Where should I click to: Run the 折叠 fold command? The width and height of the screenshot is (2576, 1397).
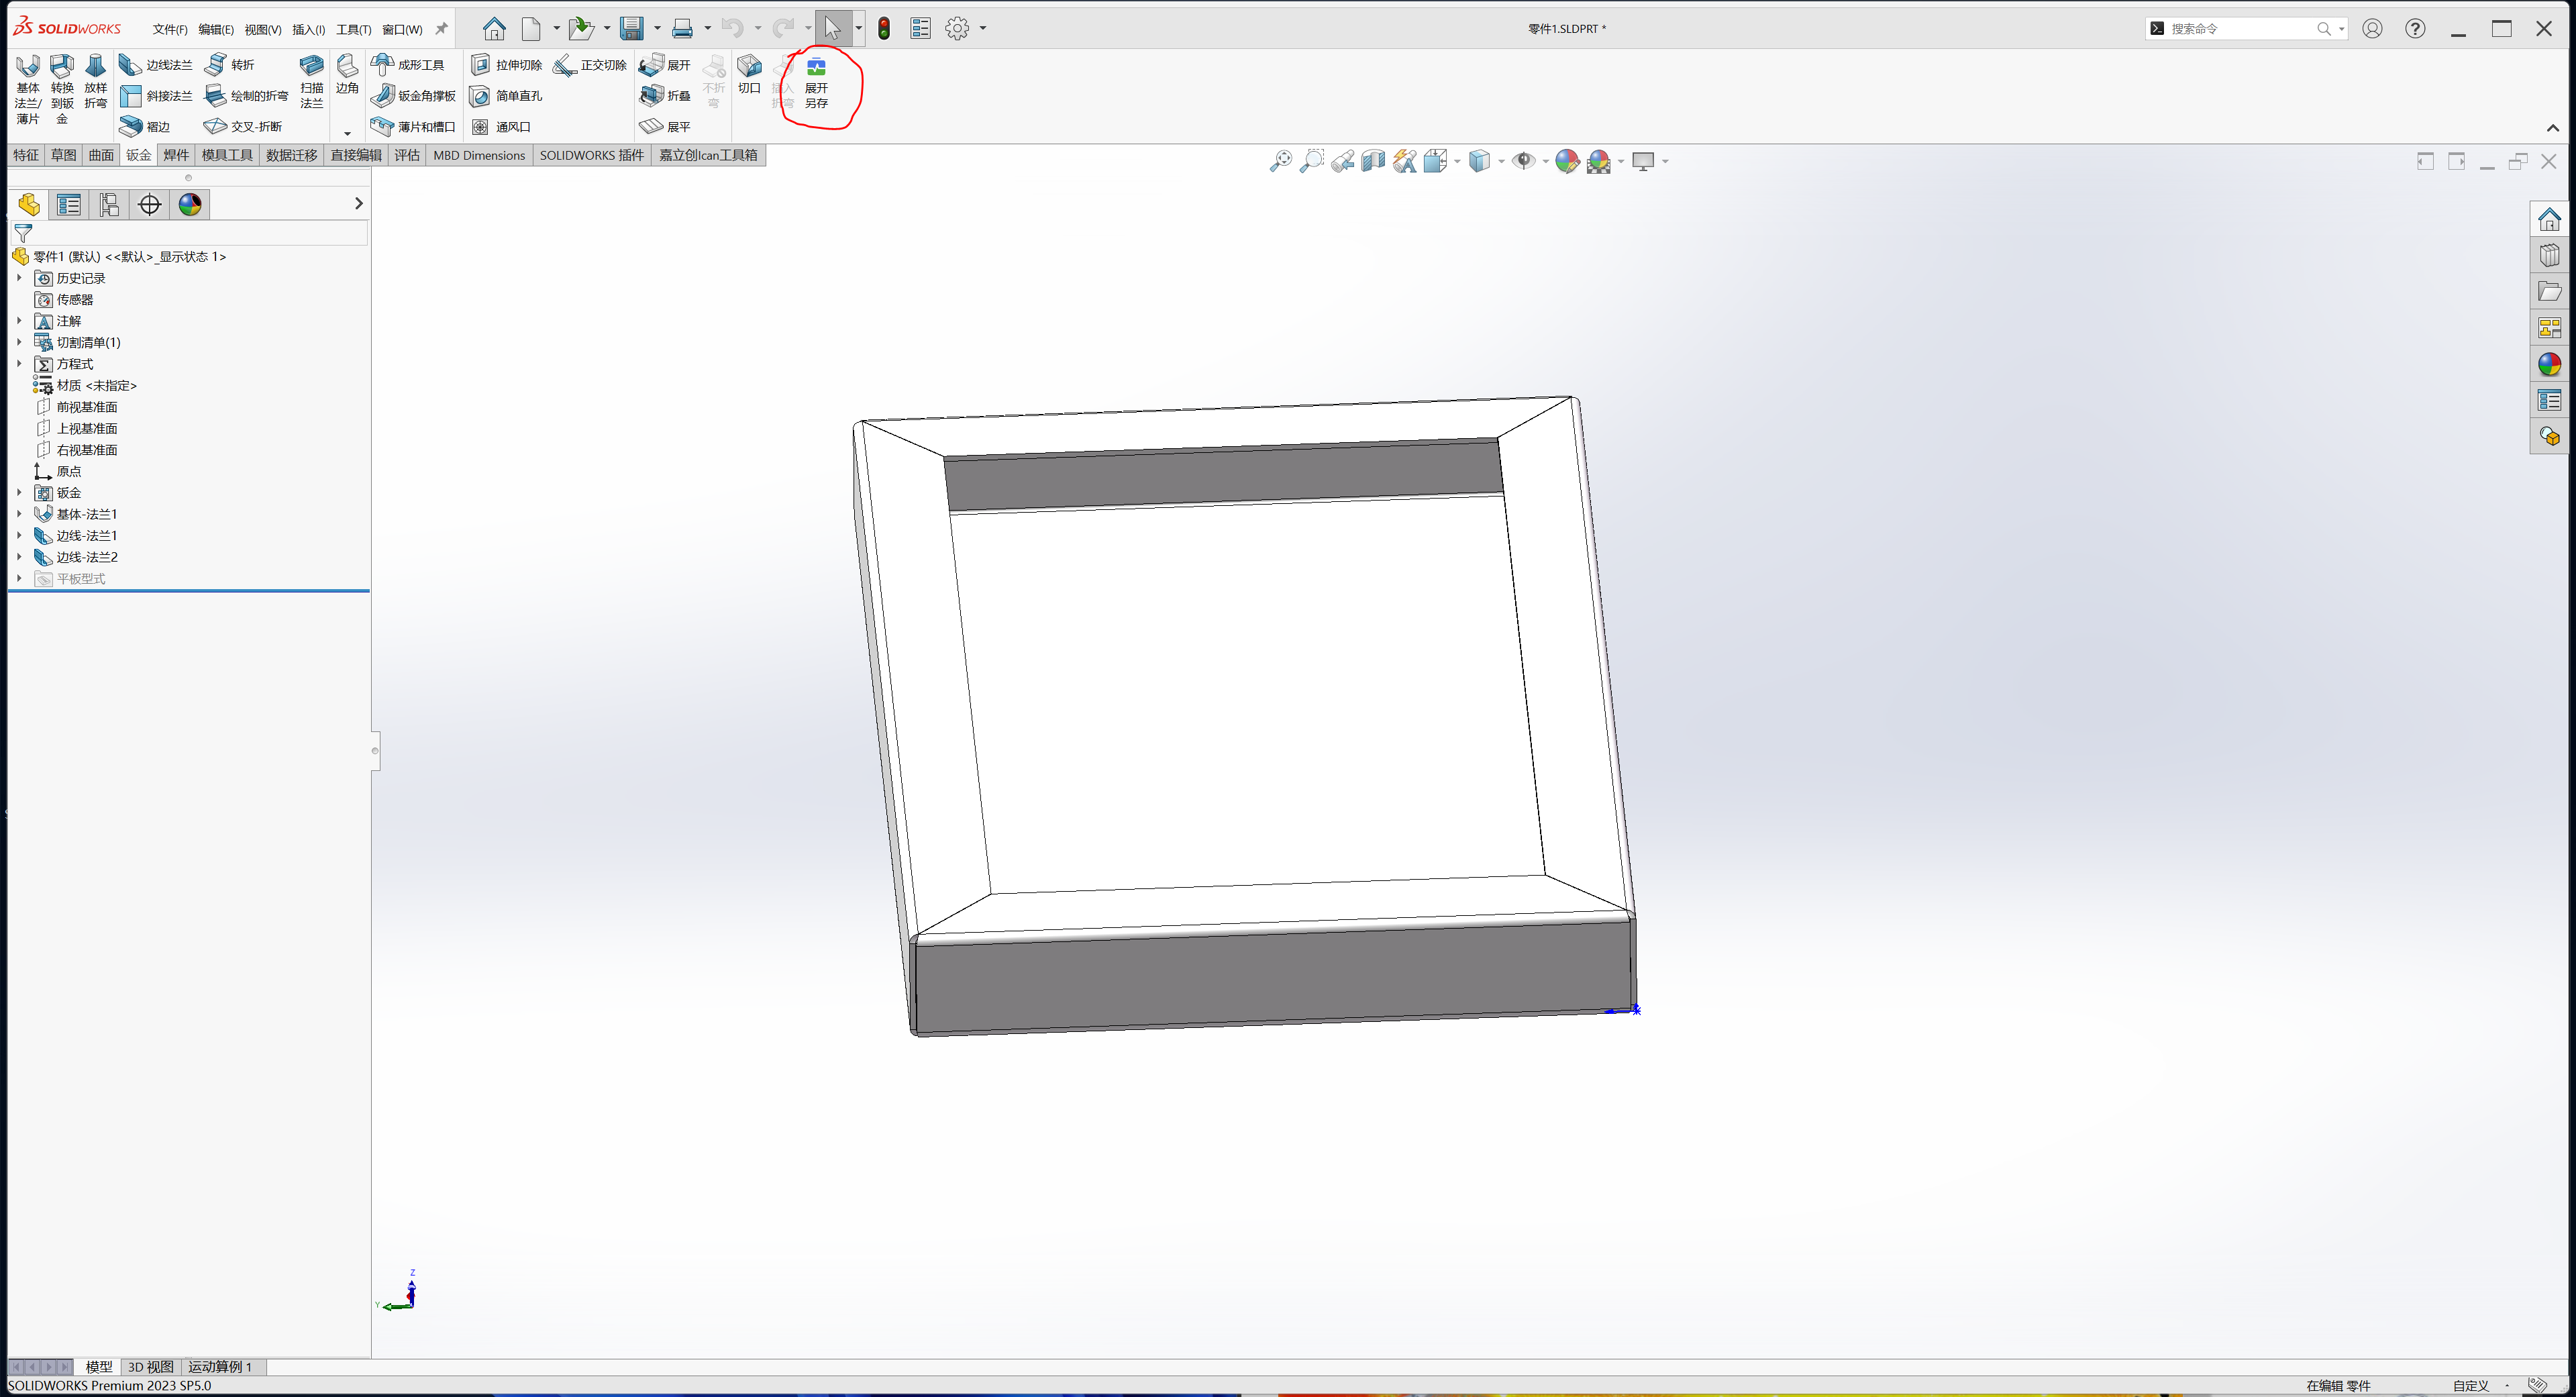click(665, 96)
